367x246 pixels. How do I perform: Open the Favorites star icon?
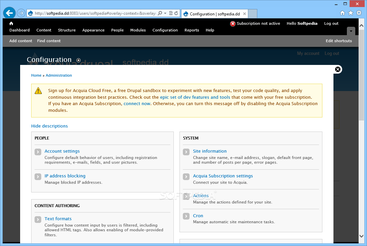(x=351, y=13)
